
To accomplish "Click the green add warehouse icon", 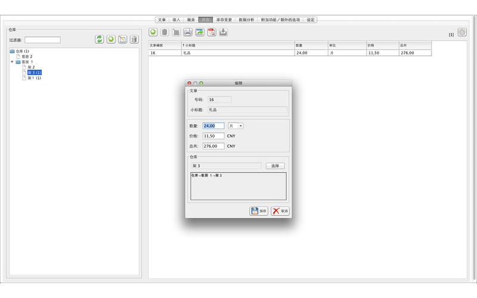I will (111, 39).
